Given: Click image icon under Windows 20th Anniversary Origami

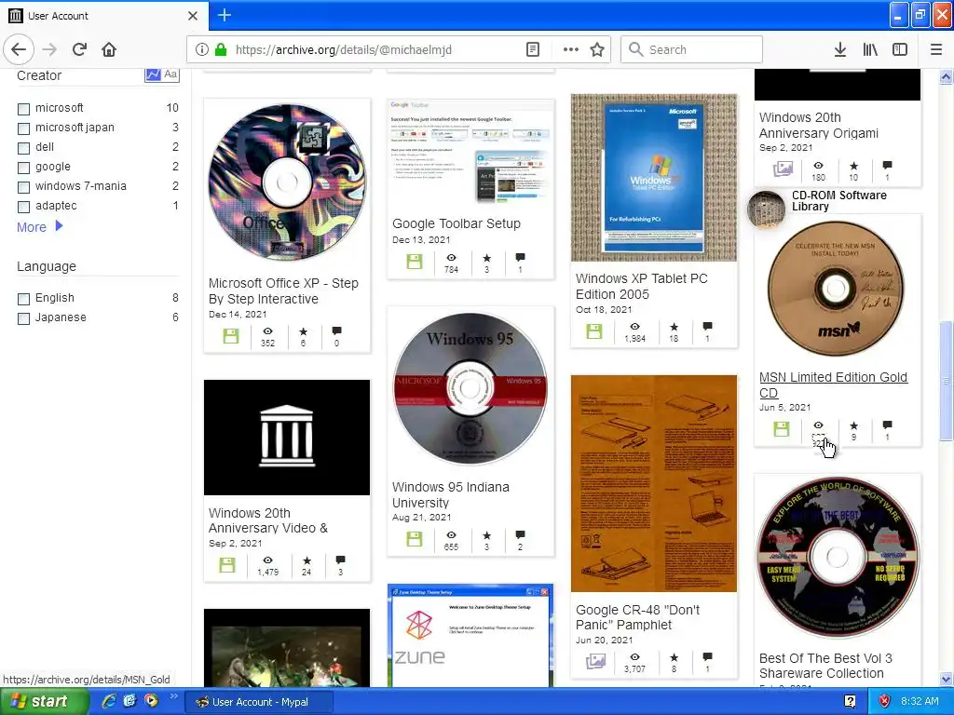Looking at the screenshot, I should (783, 169).
